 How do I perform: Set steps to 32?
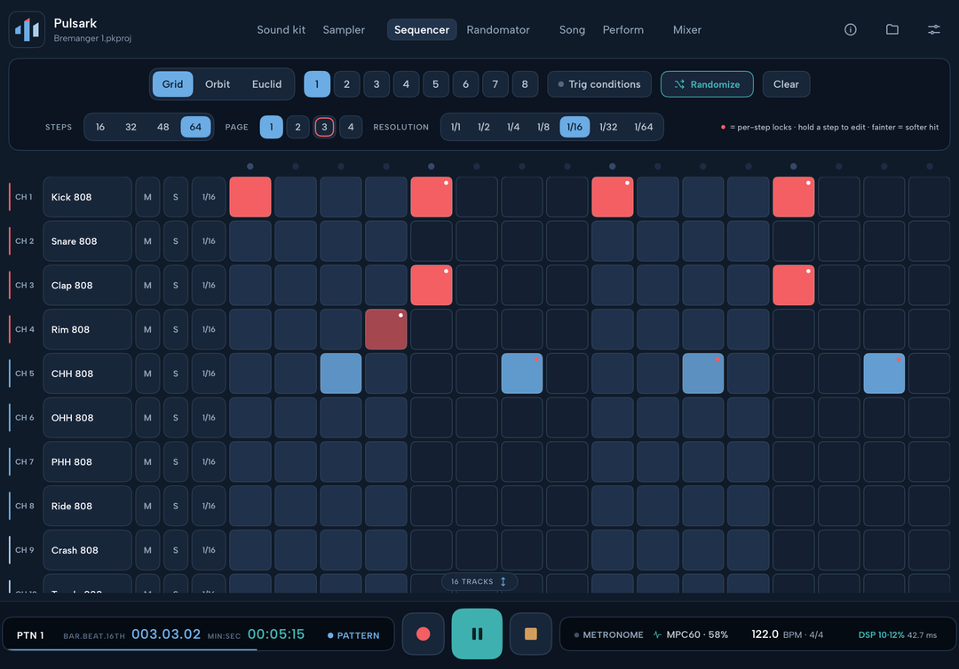coord(131,127)
